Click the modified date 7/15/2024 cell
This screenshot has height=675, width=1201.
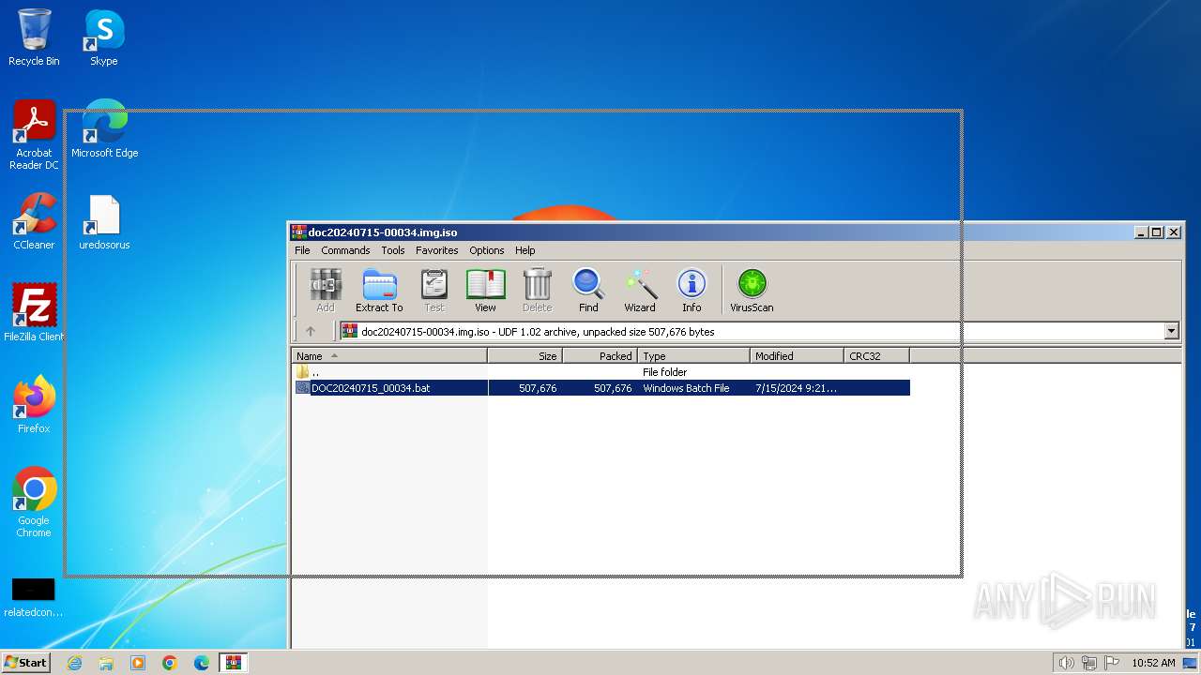click(796, 388)
